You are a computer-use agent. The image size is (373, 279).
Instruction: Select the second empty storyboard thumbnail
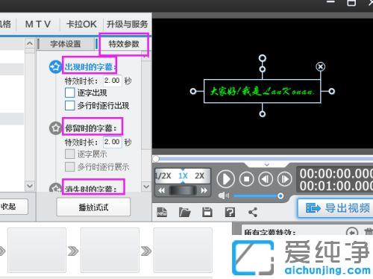point(110,251)
